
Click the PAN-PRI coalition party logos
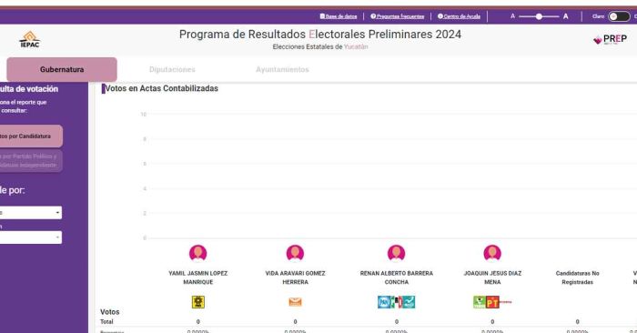click(x=396, y=302)
